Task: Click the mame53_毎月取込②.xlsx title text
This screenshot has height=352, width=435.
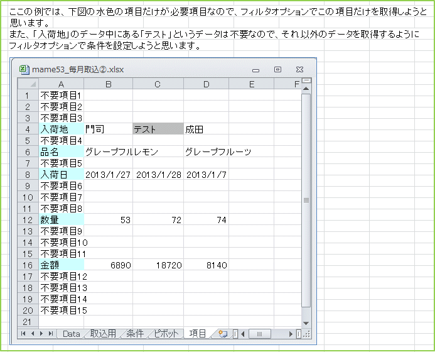Action: [x=78, y=69]
